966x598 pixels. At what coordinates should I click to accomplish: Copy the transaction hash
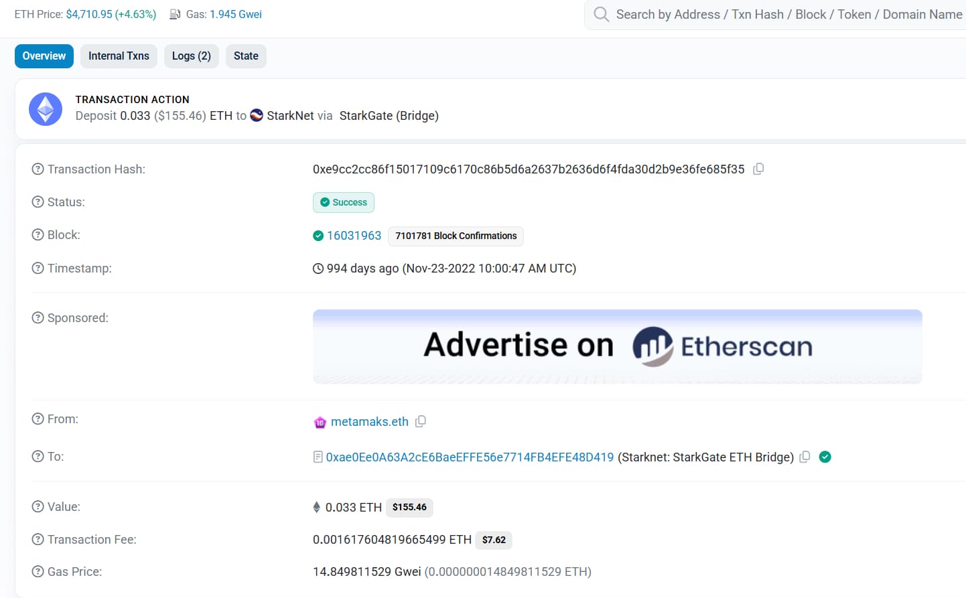point(758,169)
